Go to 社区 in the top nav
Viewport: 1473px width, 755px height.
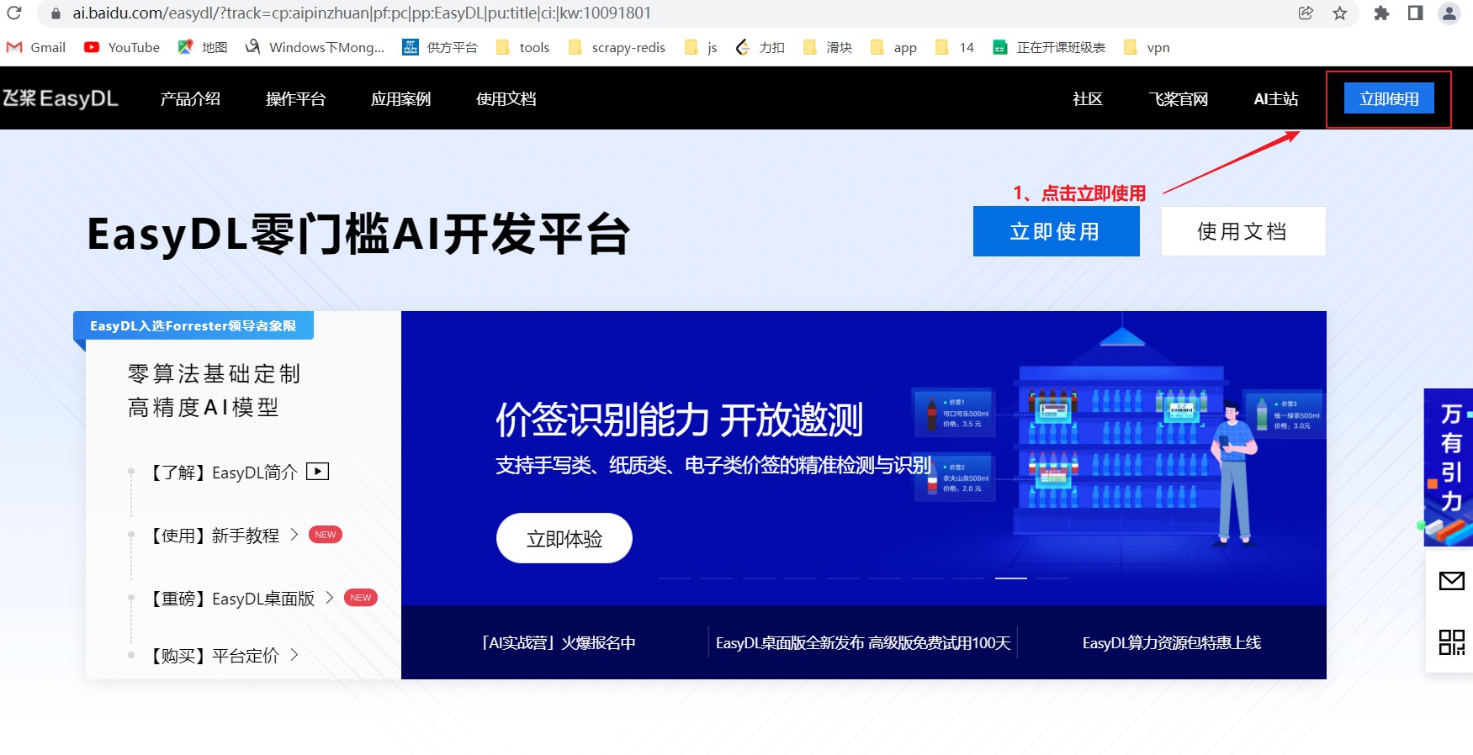1087,98
